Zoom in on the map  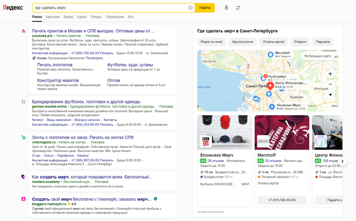[x=330, y=73]
